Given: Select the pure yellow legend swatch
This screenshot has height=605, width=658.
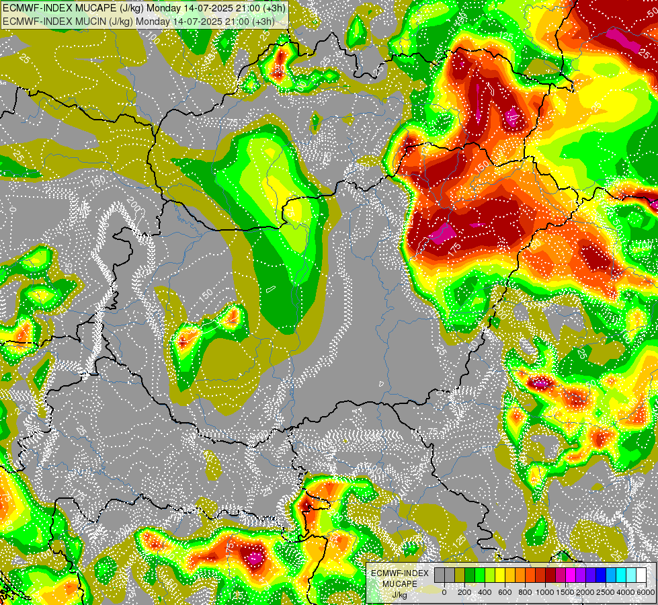Looking at the screenshot, I should pyautogui.click(x=500, y=575).
